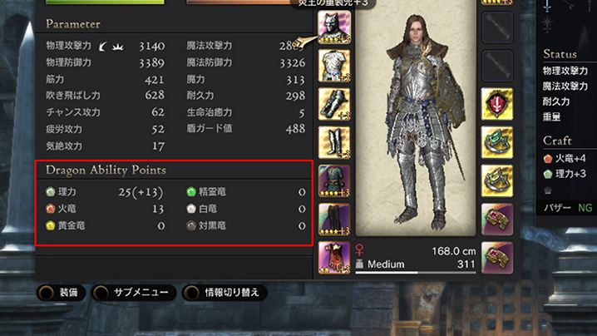Image resolution: width=597 pixels, height=336 pixels.
Task: Select the wolf helmet equipment slot
Action: tap(334, 27)
